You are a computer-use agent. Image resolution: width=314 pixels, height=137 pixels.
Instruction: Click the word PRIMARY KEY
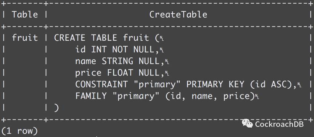[215, 84]
